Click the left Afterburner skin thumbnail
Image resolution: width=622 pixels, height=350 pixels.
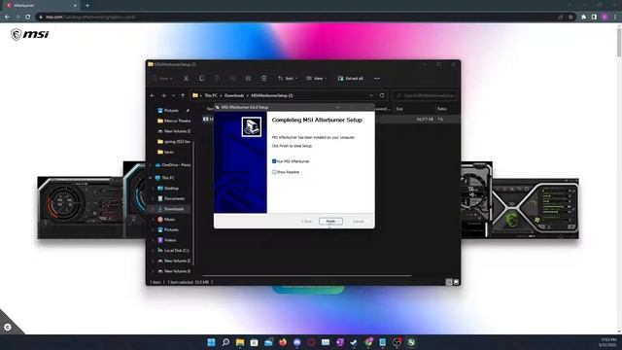click(81, 208)
